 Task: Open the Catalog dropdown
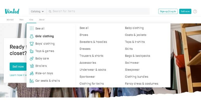[x=37, y=11]
